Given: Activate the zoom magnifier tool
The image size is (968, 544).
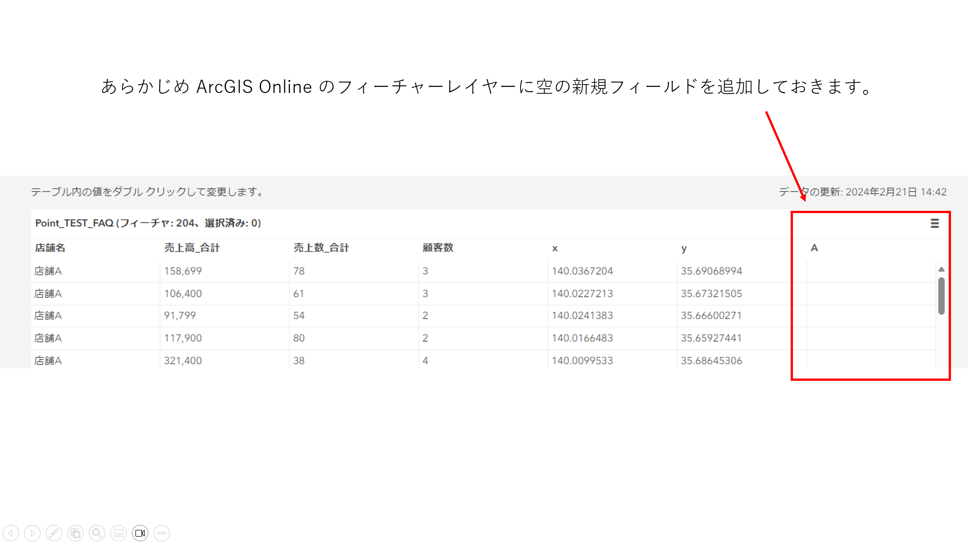Looking at the screenshot, I should (x=97, y=533).
